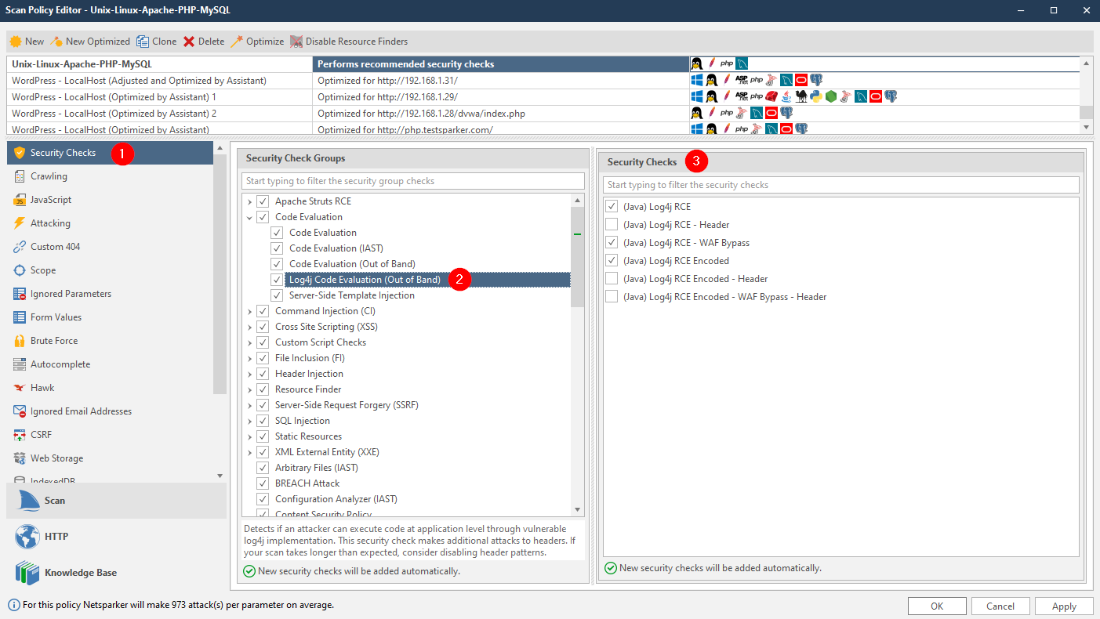Viewport: 1100px width, 619px height.
Task: Toggle (Java) Log4j RCE checkbox
Action: click(612, 207)
